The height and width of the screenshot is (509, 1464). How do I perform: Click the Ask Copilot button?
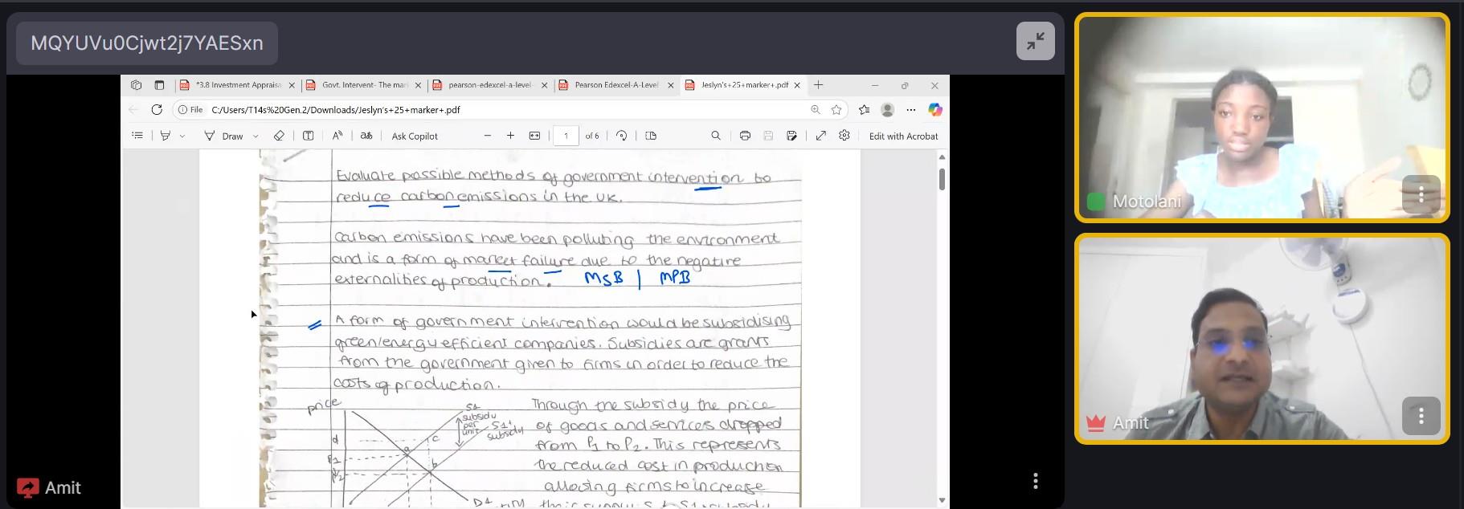click(x=415, y=136)
